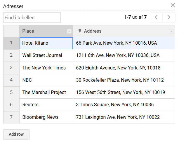Select the NBC place cell
This screenshot has height=143, width=179.
(46, 80)
